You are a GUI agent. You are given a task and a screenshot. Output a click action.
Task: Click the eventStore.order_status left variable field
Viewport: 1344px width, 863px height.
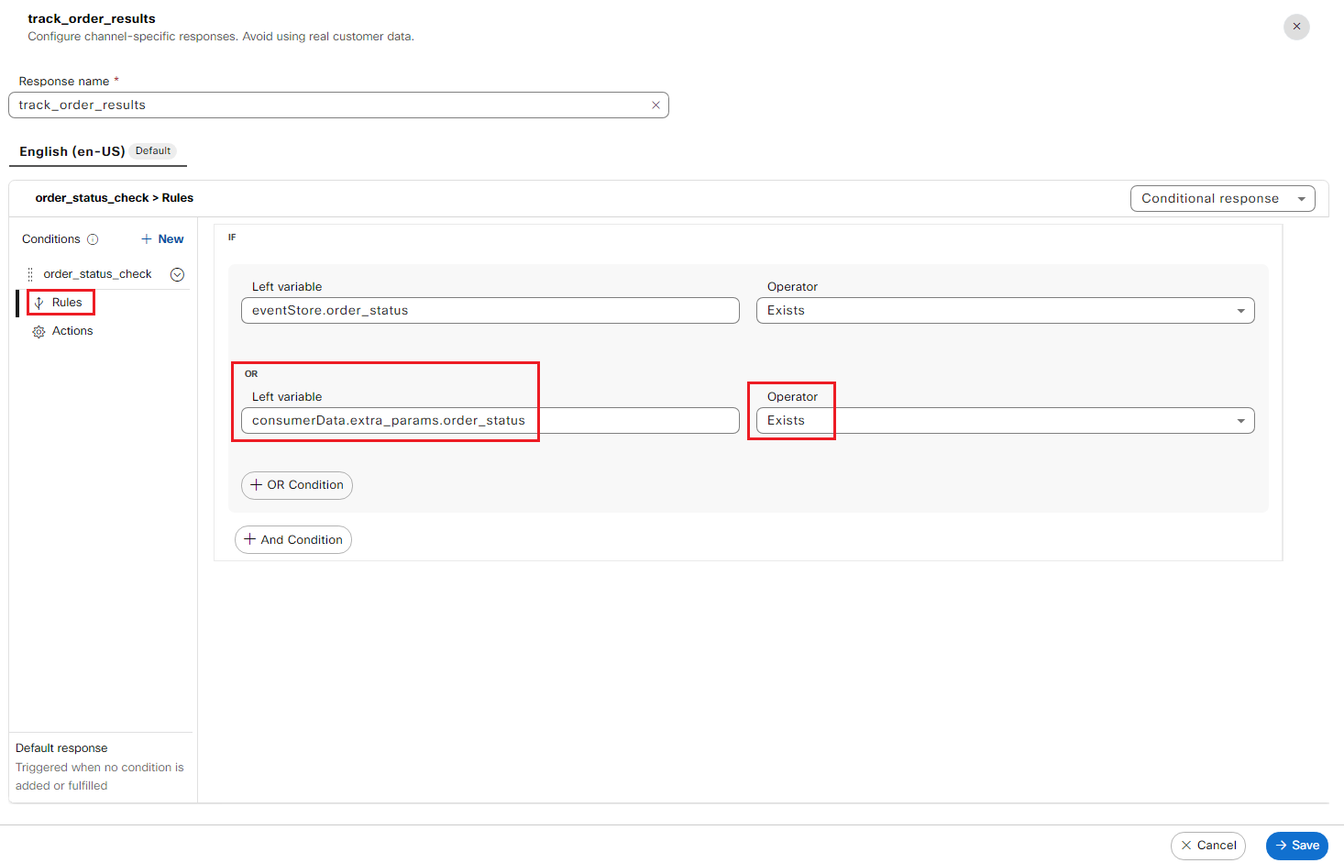[x=490, y=311]
